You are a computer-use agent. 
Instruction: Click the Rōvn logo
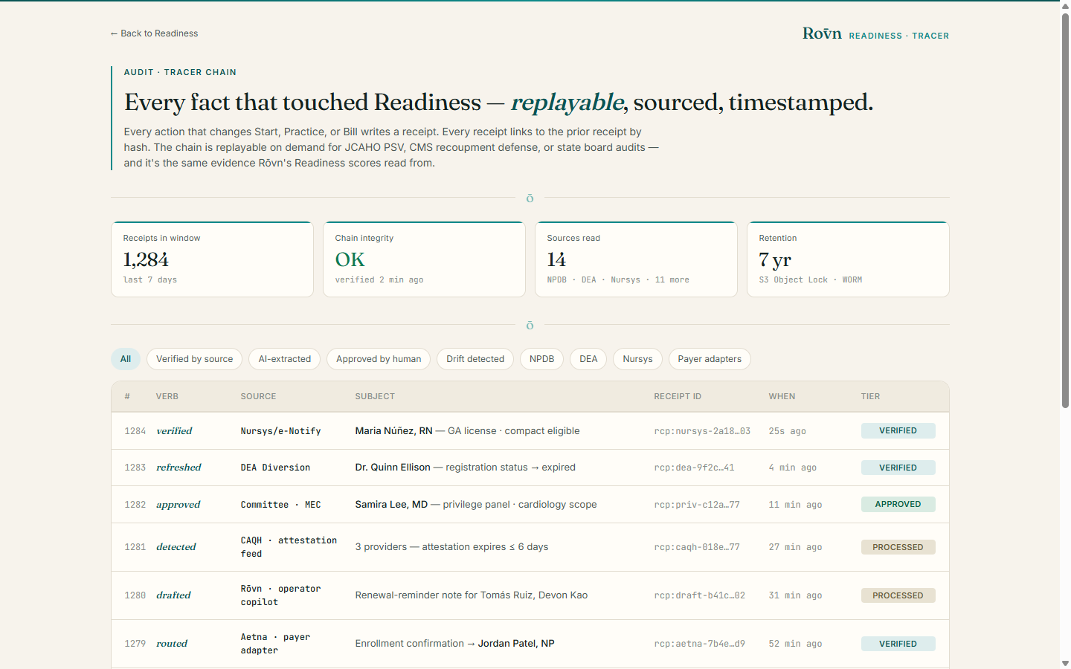click(x=822, y=33)
